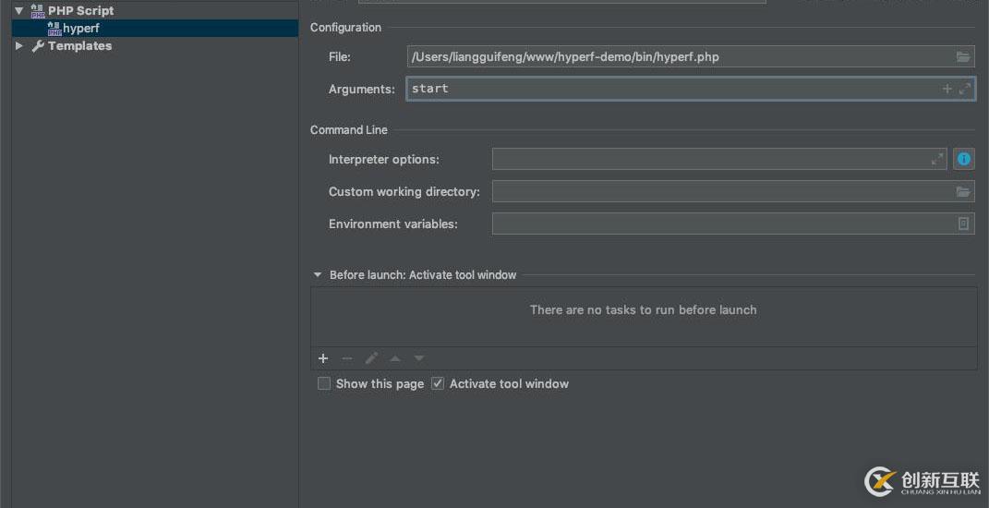
Task: Click the hyperf PHP file icon
Action: coord(54,29)
